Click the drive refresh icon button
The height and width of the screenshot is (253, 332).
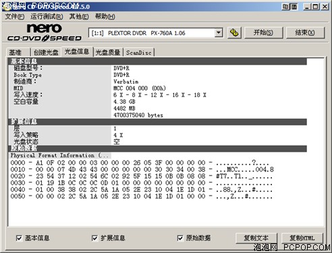click(x=234, y=33)
